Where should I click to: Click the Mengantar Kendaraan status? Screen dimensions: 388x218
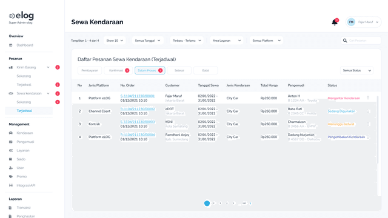(344, 98)
